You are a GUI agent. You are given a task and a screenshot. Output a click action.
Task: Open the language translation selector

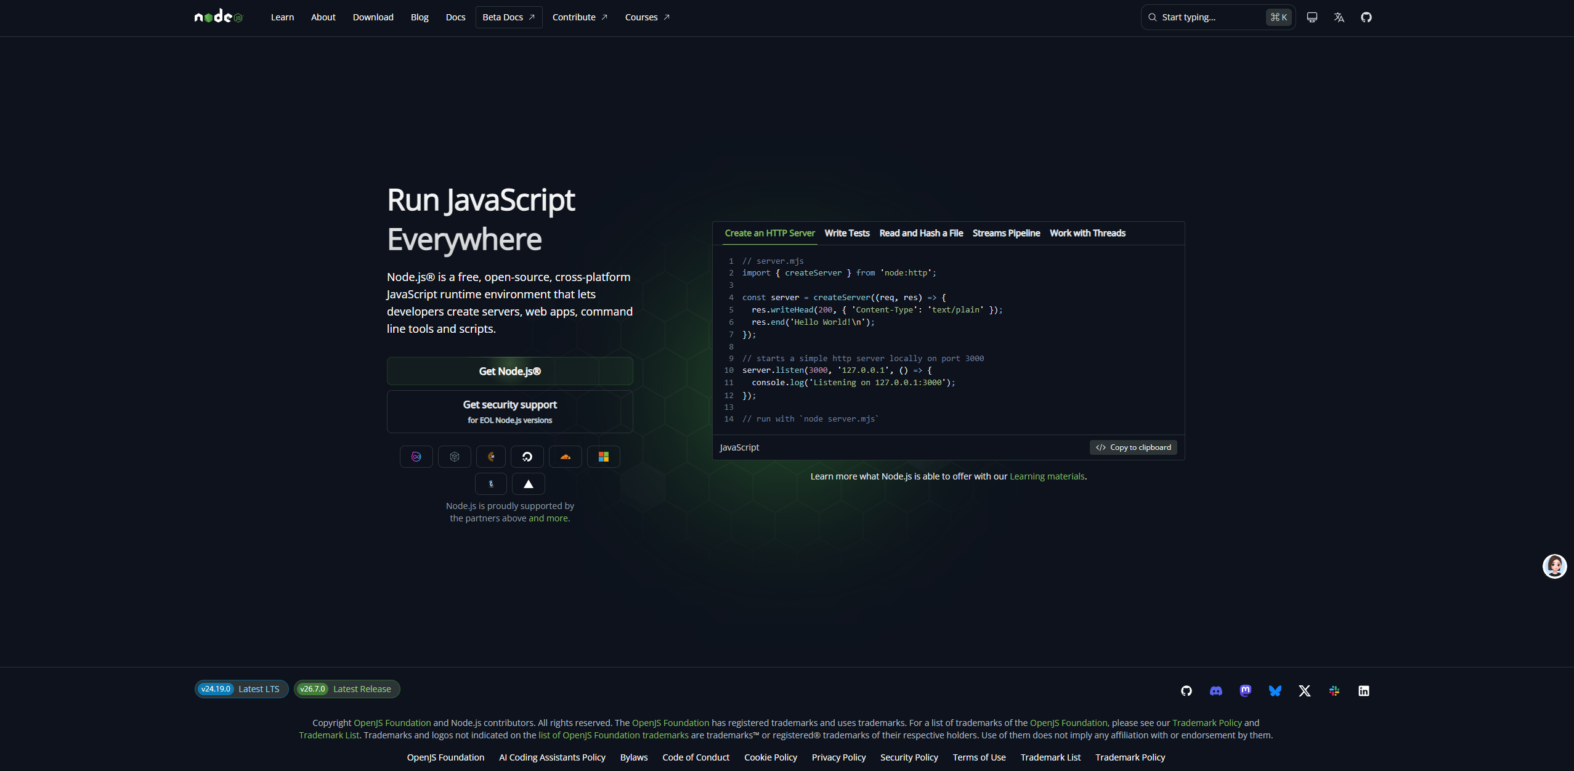pos(1339,17)
